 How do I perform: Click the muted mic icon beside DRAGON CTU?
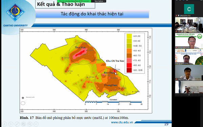click(x=176, y=16)
